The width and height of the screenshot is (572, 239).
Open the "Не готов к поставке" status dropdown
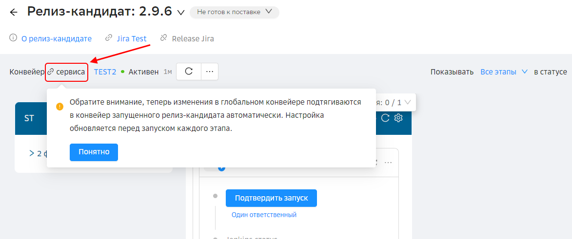coord(234,12)
